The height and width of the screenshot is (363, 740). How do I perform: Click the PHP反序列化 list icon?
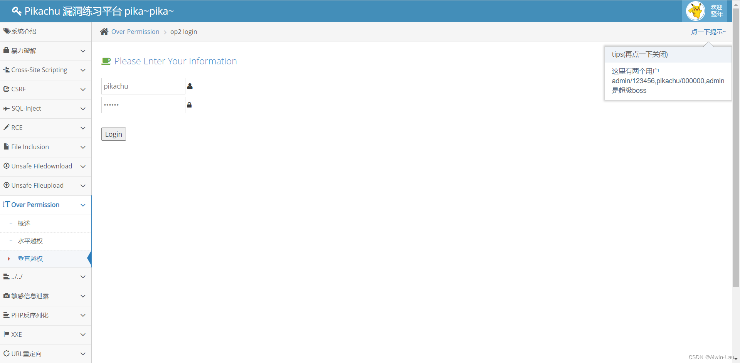7,315
